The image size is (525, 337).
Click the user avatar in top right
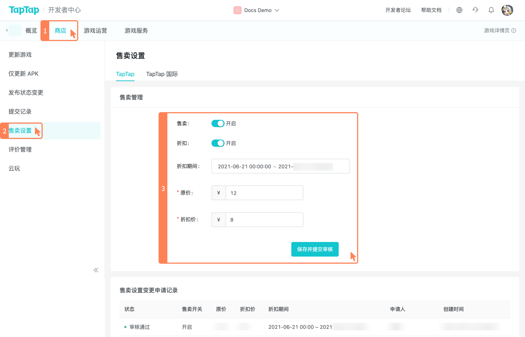(x=508, y=10)
